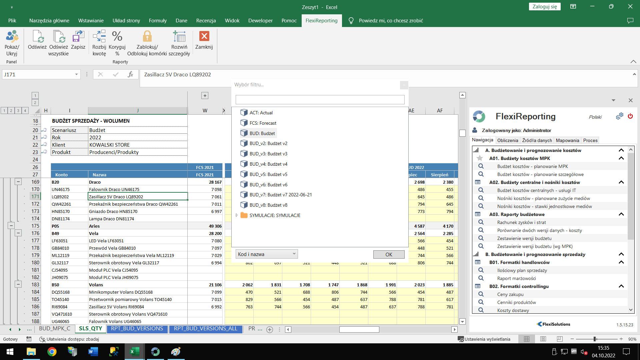Click the red Zamknij icon
The width and height of the screenshot is (640, 360).
click(204, 36)
